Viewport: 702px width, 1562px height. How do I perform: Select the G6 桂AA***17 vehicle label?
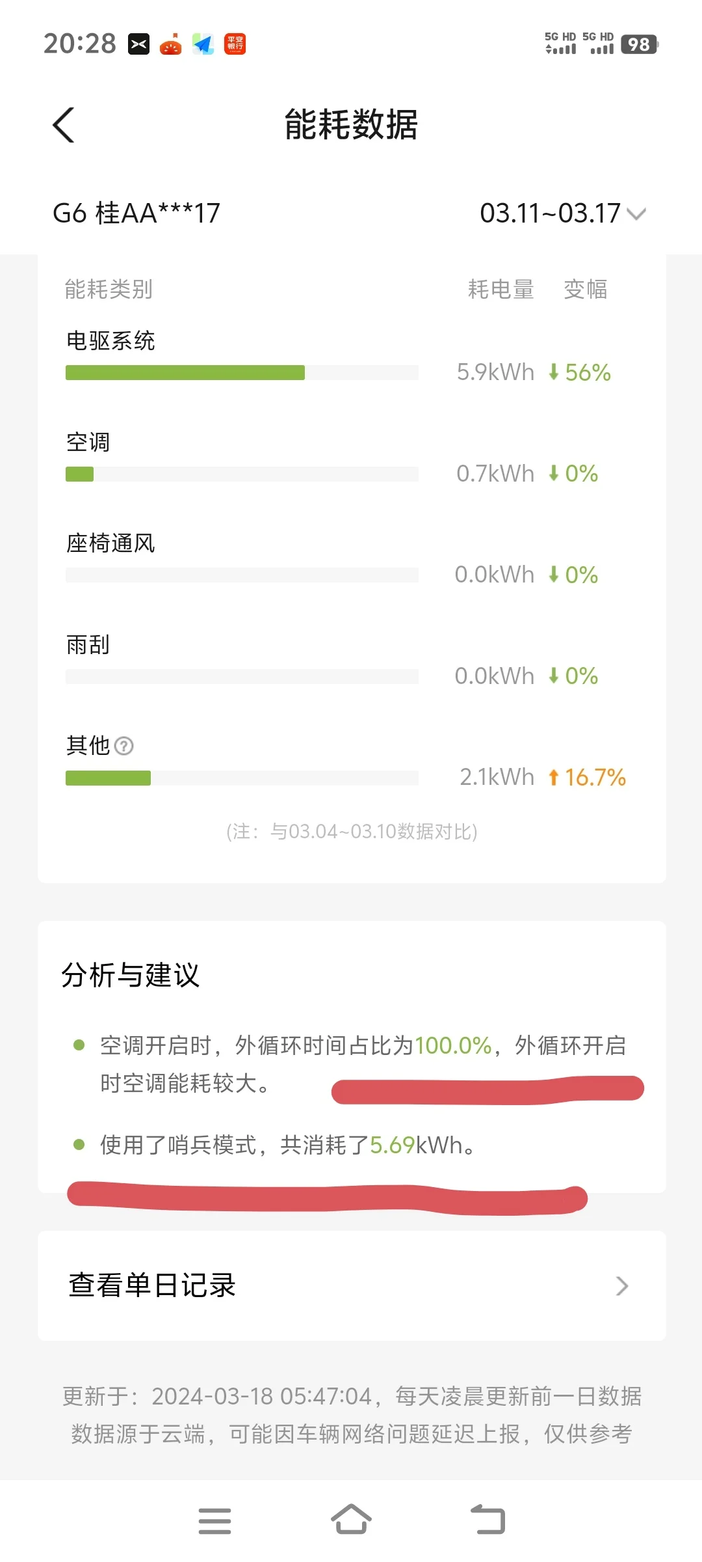click(136, 213)
